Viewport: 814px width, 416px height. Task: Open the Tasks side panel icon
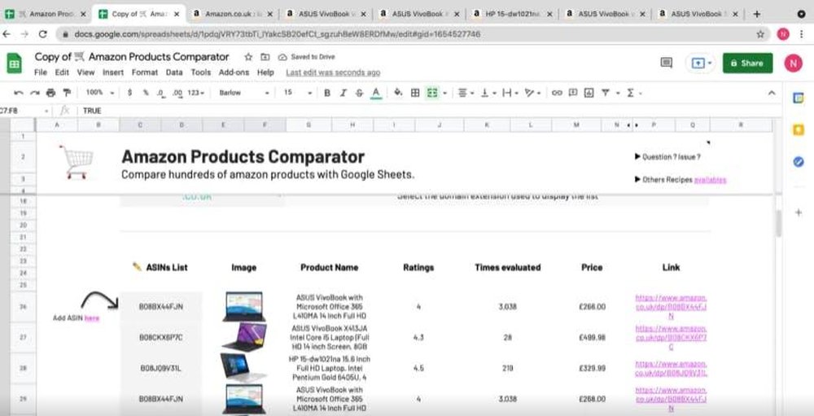(799, 162)
